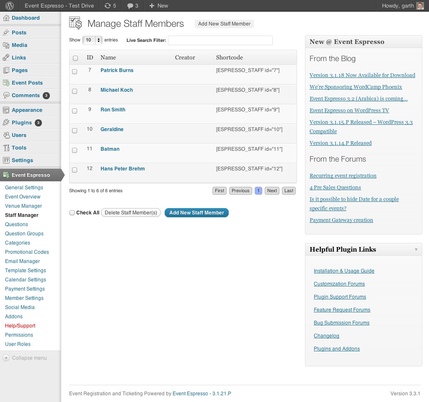Click the blue Add New Staff Member button
This screenshot has height=402, width=429.
(196, 213)
